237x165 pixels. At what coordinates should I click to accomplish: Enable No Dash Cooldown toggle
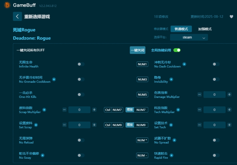(216, 64)
